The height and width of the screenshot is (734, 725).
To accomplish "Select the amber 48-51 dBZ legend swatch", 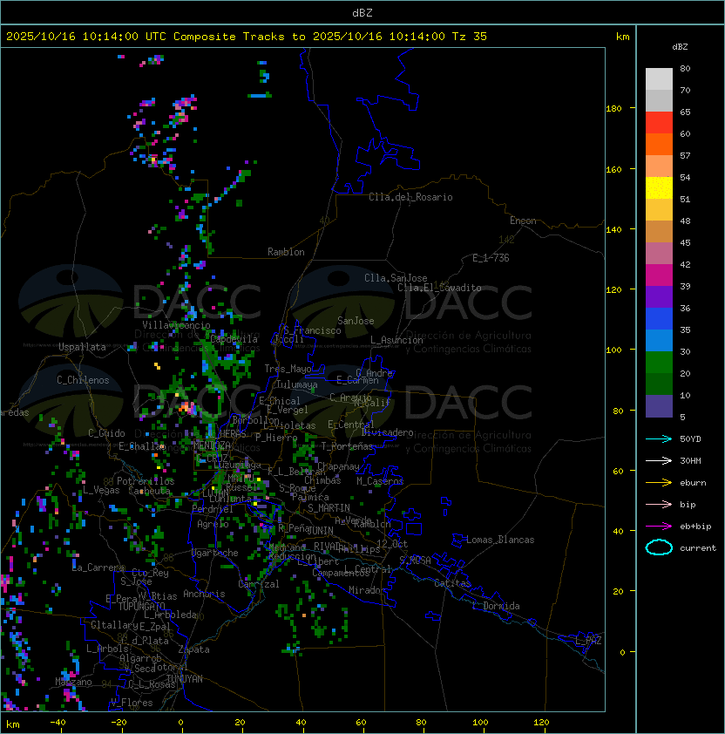I will pyautogui.click(x=659, y=210).
